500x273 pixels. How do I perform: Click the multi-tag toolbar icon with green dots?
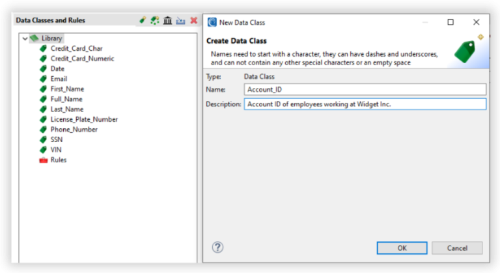tap(155, 20)
